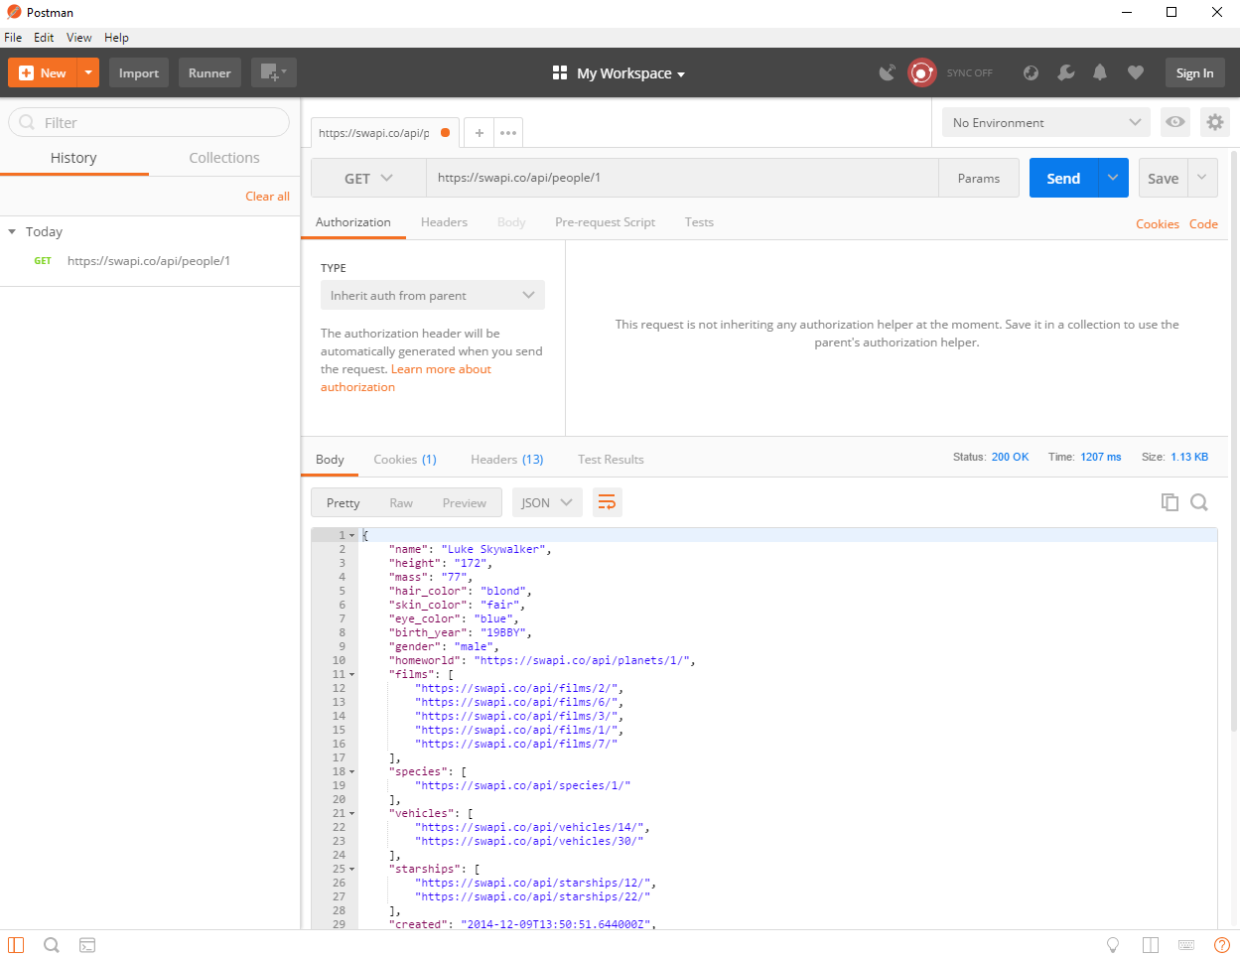Viewport: 1240px width, 958px height.
Task: Switch to request Headers tab
Action: click(x=444, y=222)
